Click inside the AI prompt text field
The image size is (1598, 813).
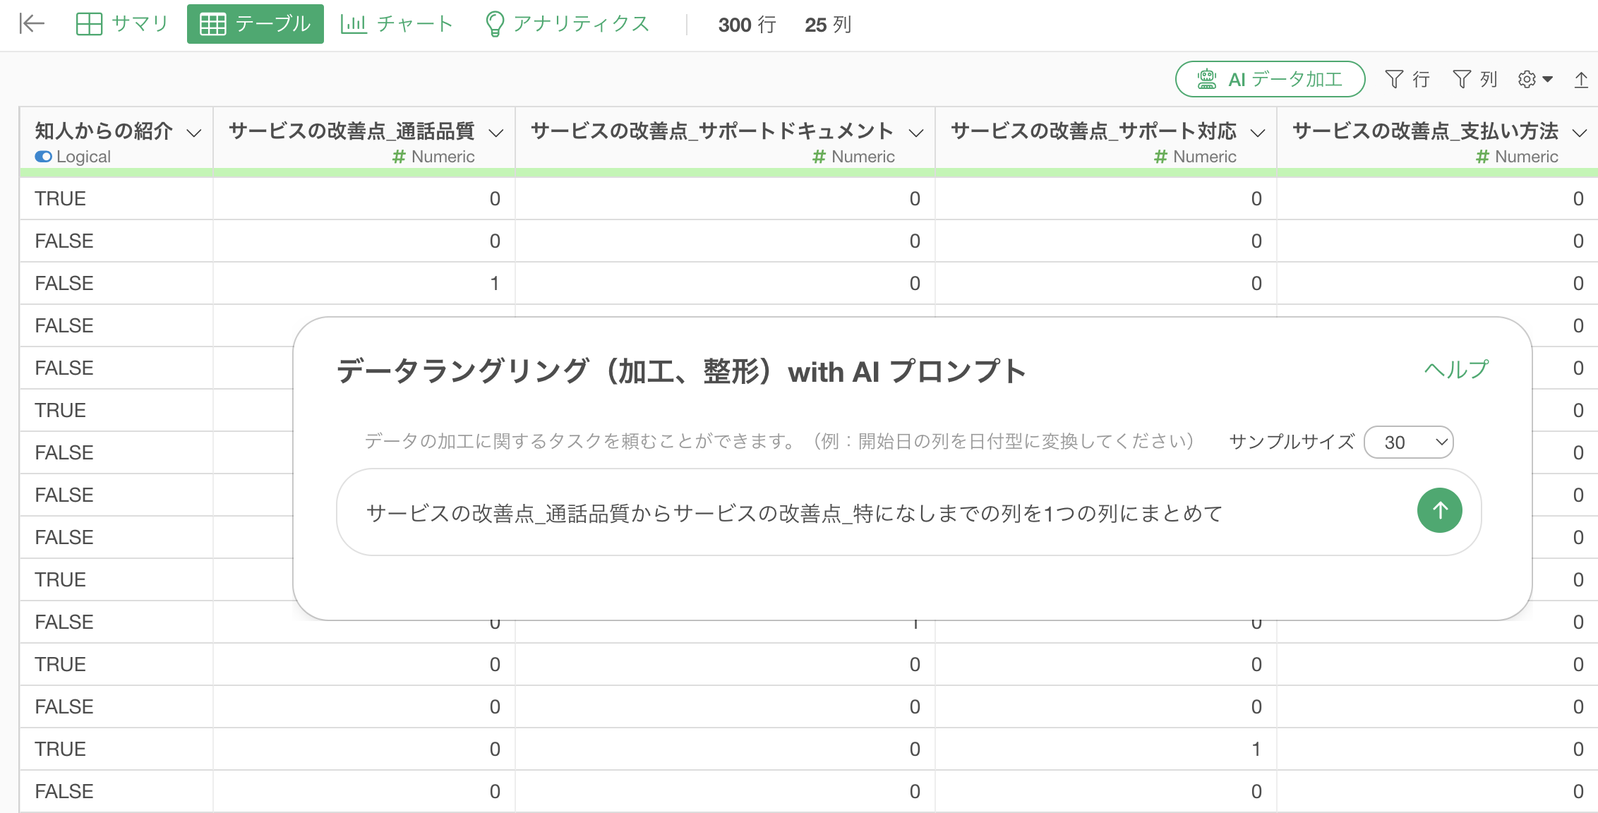pos(847,513)
